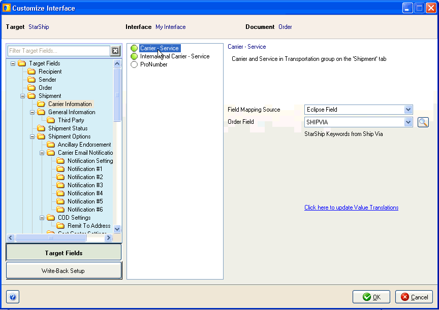Click the Ancillary Endorsement folder icon
The width and height of the screenshot is (439, 310).
[x=51, y=145]
